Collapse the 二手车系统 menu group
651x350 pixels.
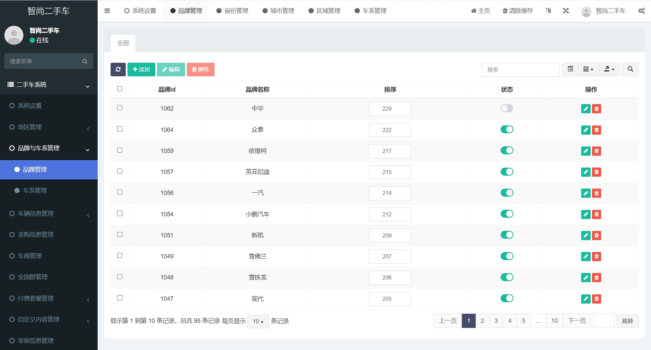pyautogui.click(x=49, y=85)
